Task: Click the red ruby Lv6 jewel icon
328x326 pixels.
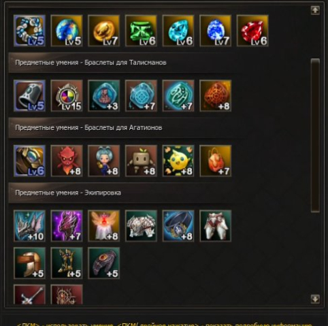Action: pyautogui.click(x=252, y=31)
